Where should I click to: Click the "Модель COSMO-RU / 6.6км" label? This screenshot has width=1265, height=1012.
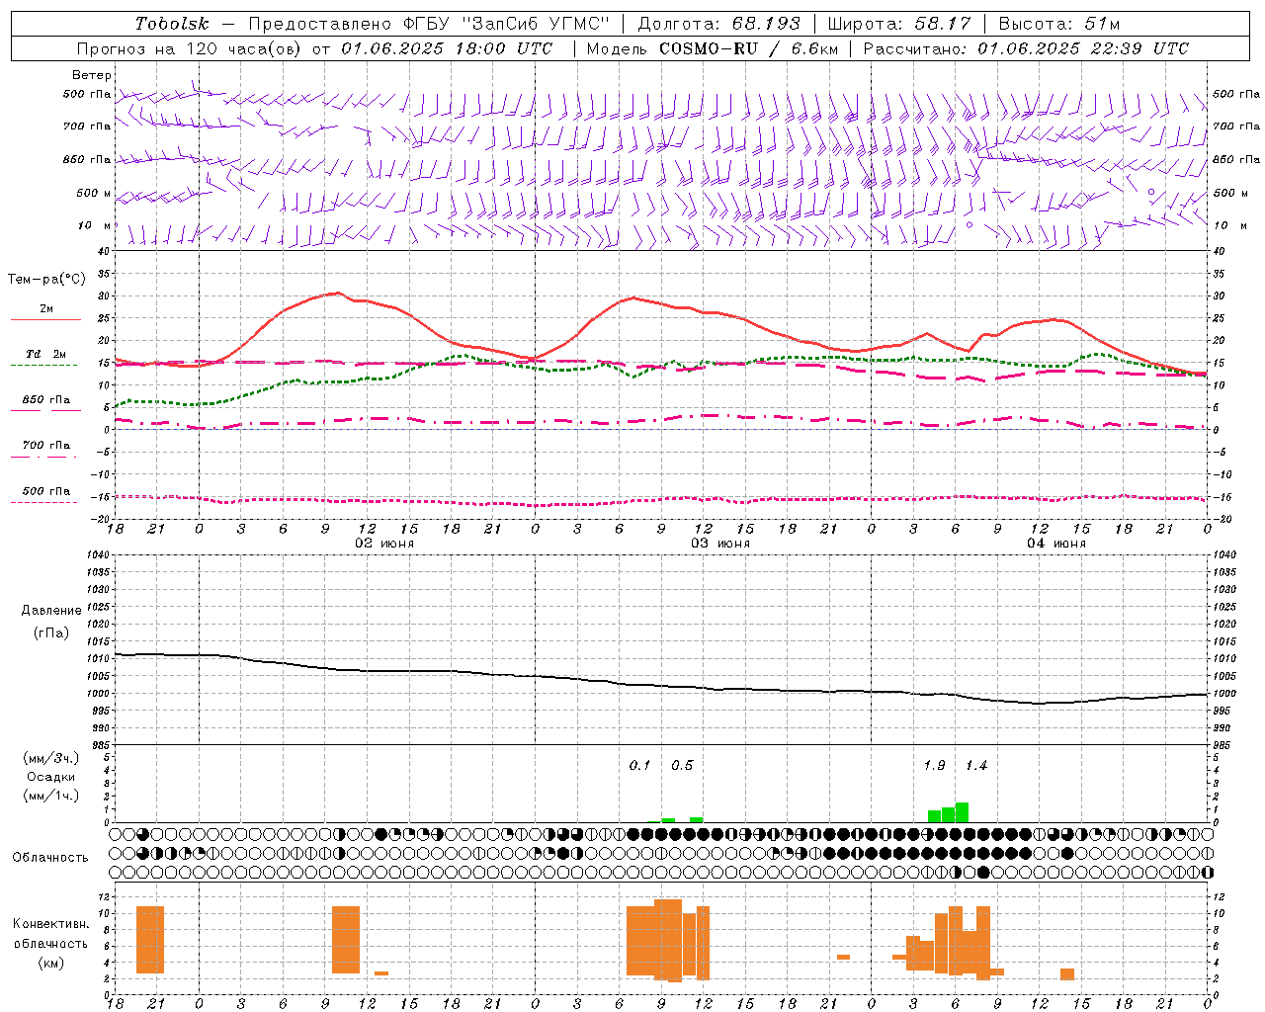coord(713,48)
